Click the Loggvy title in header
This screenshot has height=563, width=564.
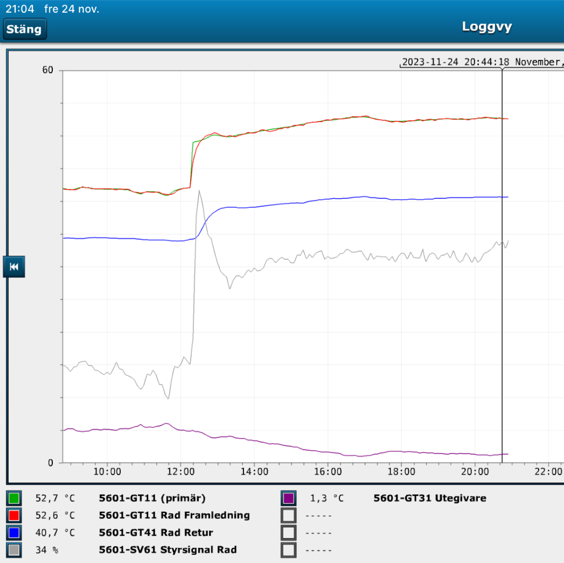486,27
